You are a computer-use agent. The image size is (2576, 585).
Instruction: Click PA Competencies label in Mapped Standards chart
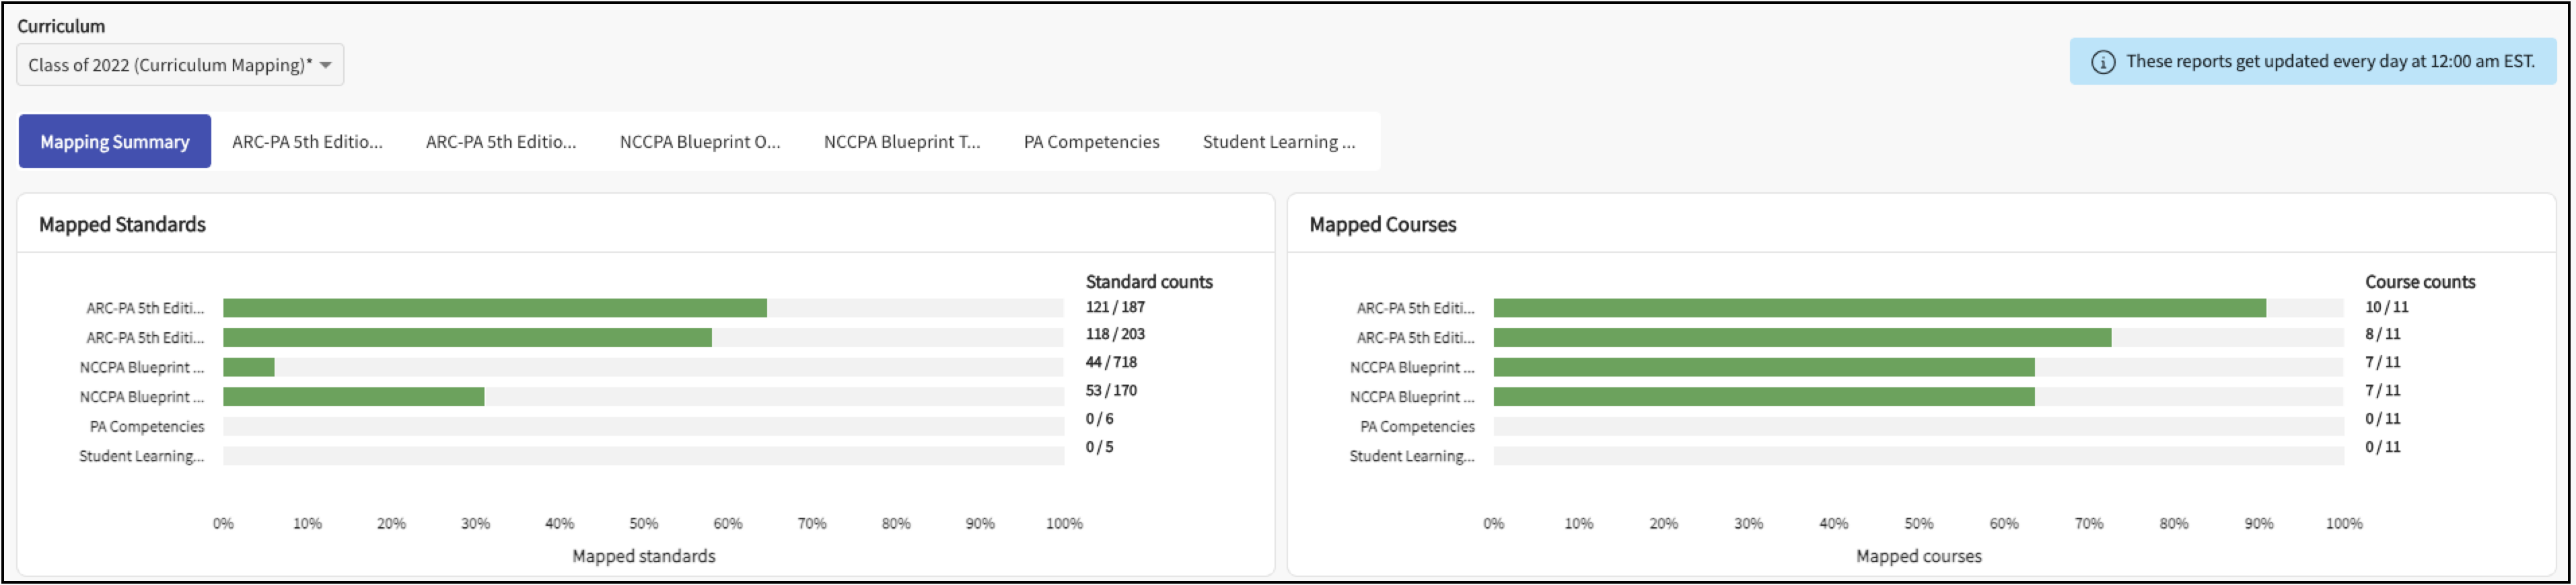click(147, 427)
